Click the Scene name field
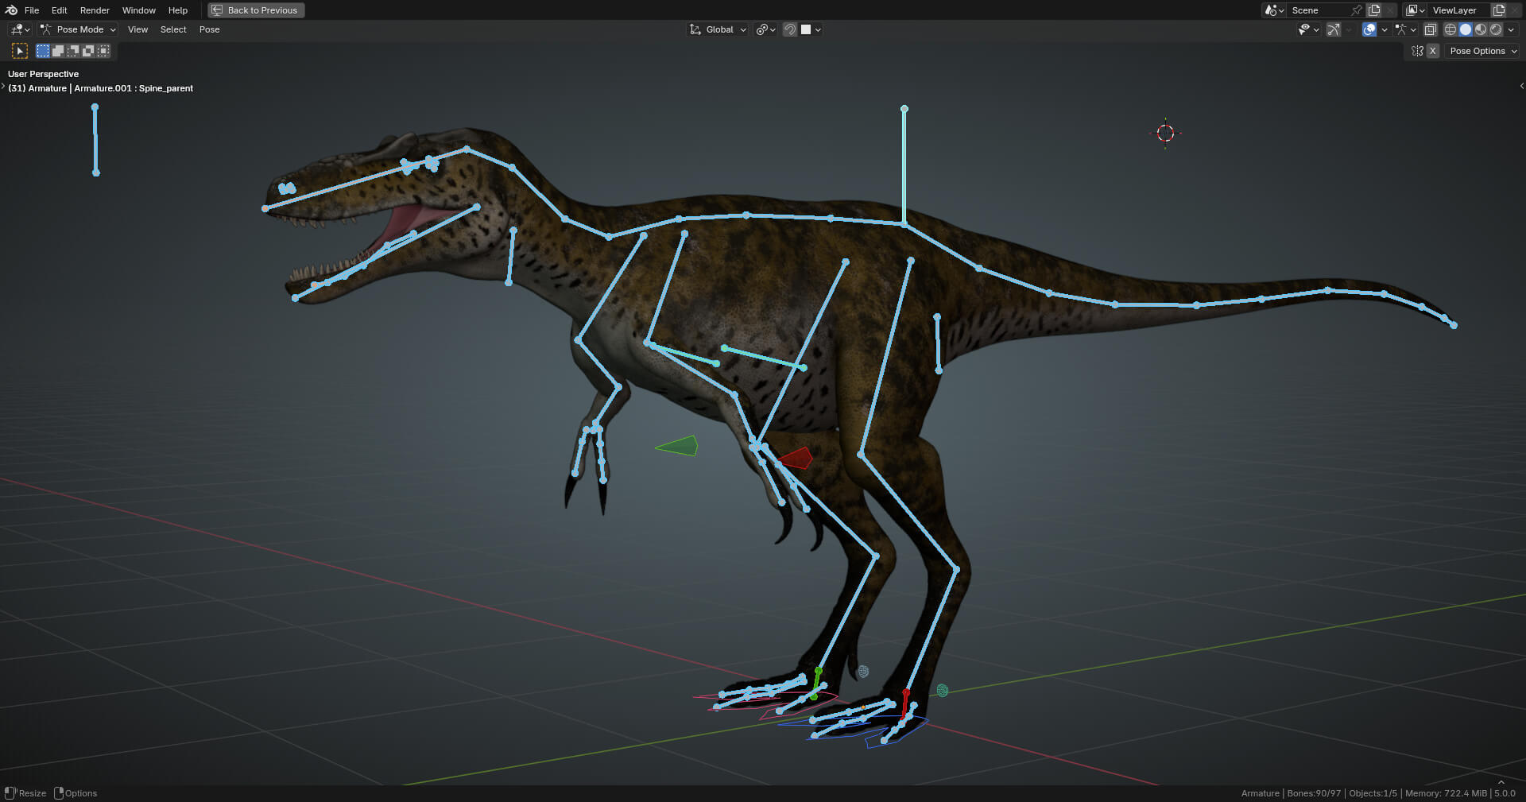Viewport: 1526px width, 802px height. coord(1318,10)
